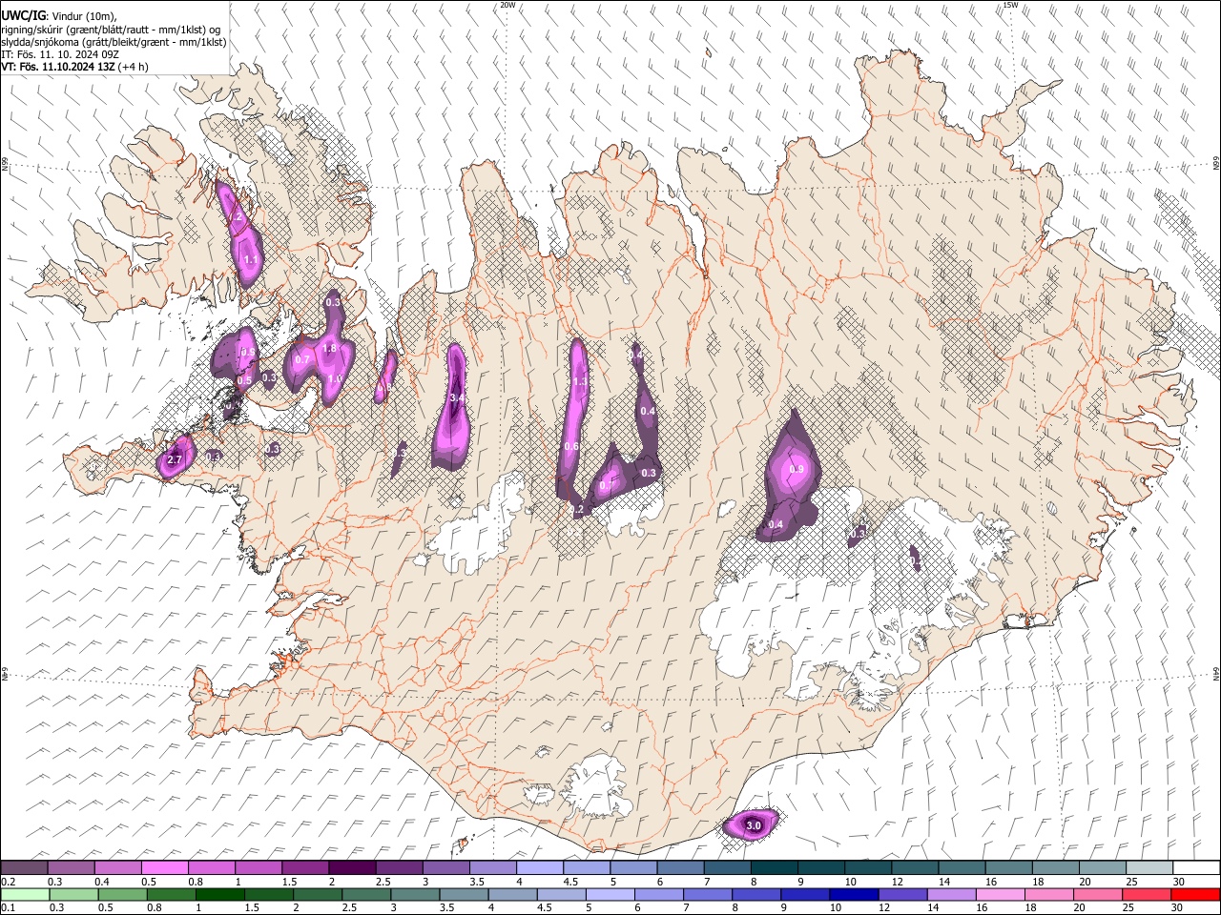This screenshot has width=1221, height=915.
Task: Click the 10–12 deep blue rain swatch
Action: click(854, 894)
